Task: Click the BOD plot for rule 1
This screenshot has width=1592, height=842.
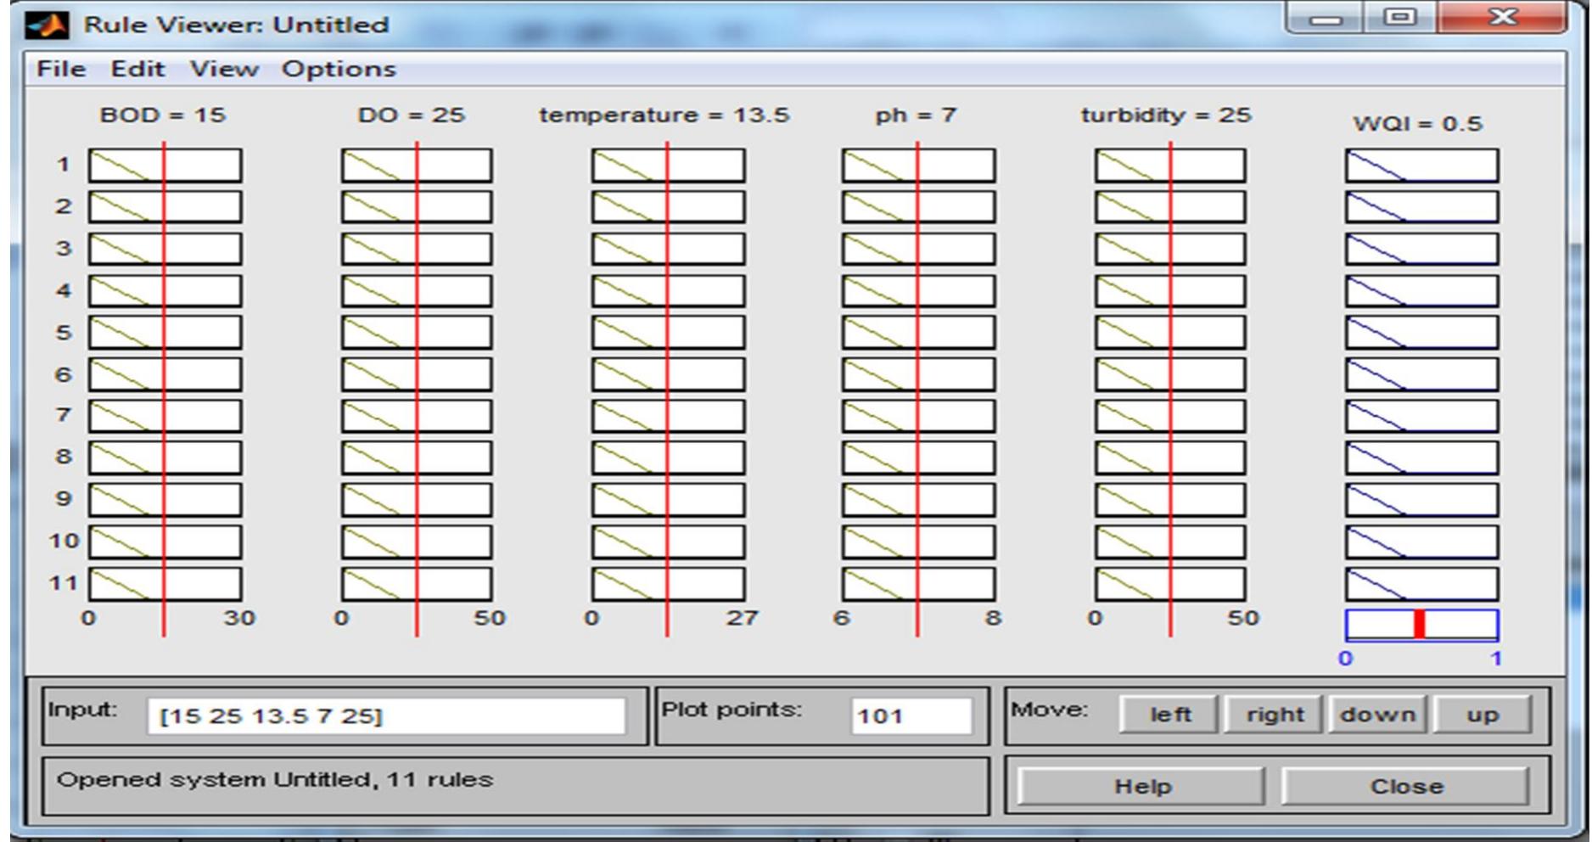Action: 165,166
